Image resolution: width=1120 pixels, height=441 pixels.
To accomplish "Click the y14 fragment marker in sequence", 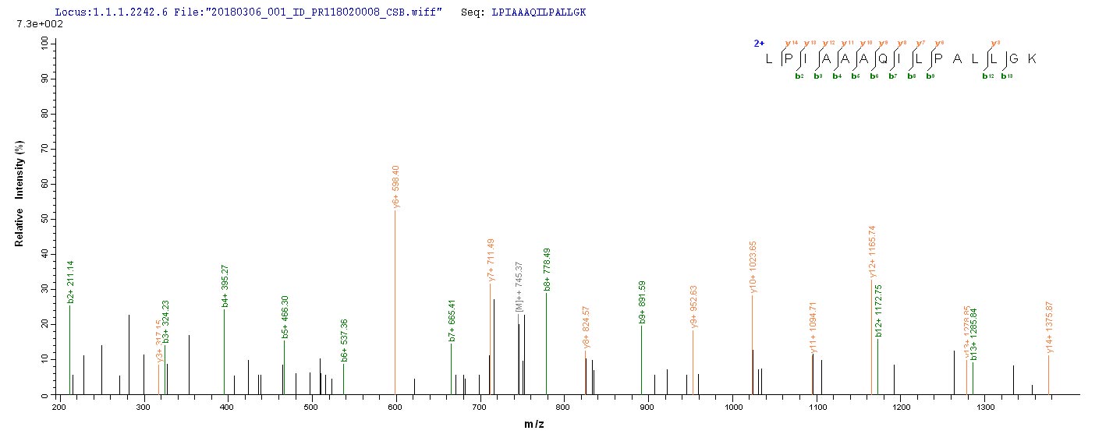I will pos(788,43).
